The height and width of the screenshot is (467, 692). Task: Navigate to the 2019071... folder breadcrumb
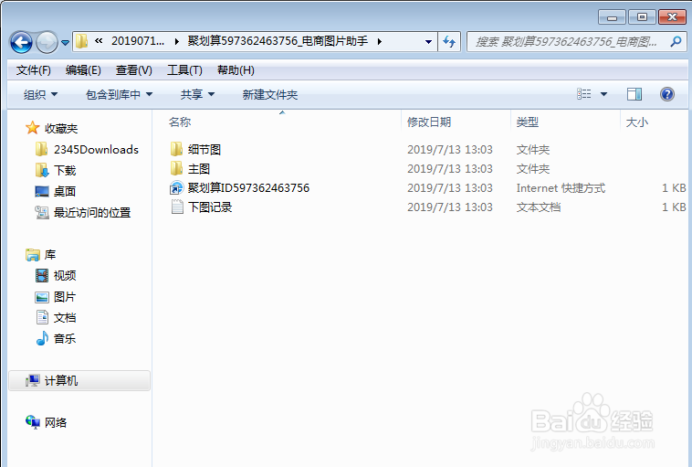pyautogui.click(x=138, y=41)
